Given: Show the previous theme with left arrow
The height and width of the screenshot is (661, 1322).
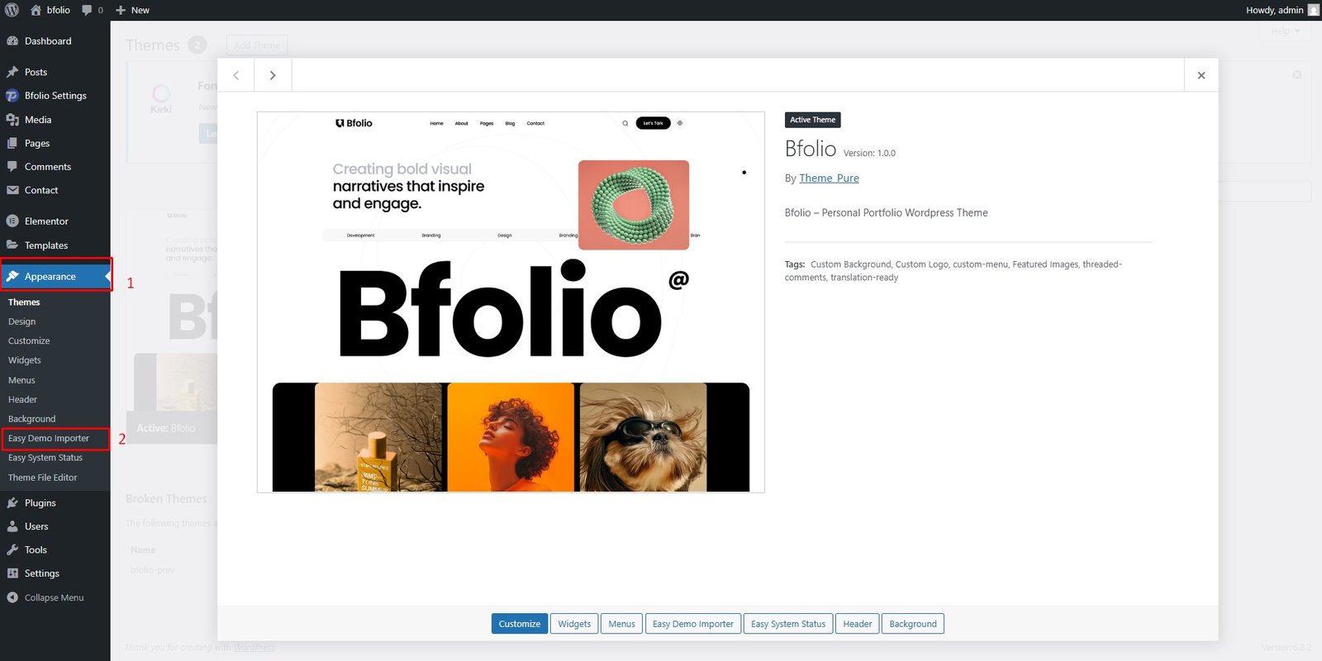Looking at the screenshot, I should (x=236, y=75).
